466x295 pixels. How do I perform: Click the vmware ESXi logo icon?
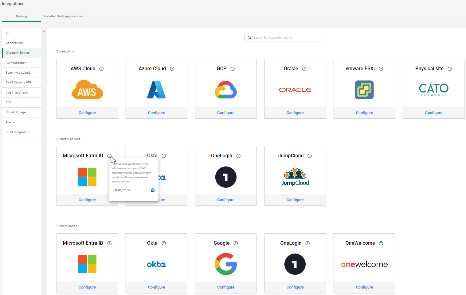pyautogui.click(x=364, y=90)
